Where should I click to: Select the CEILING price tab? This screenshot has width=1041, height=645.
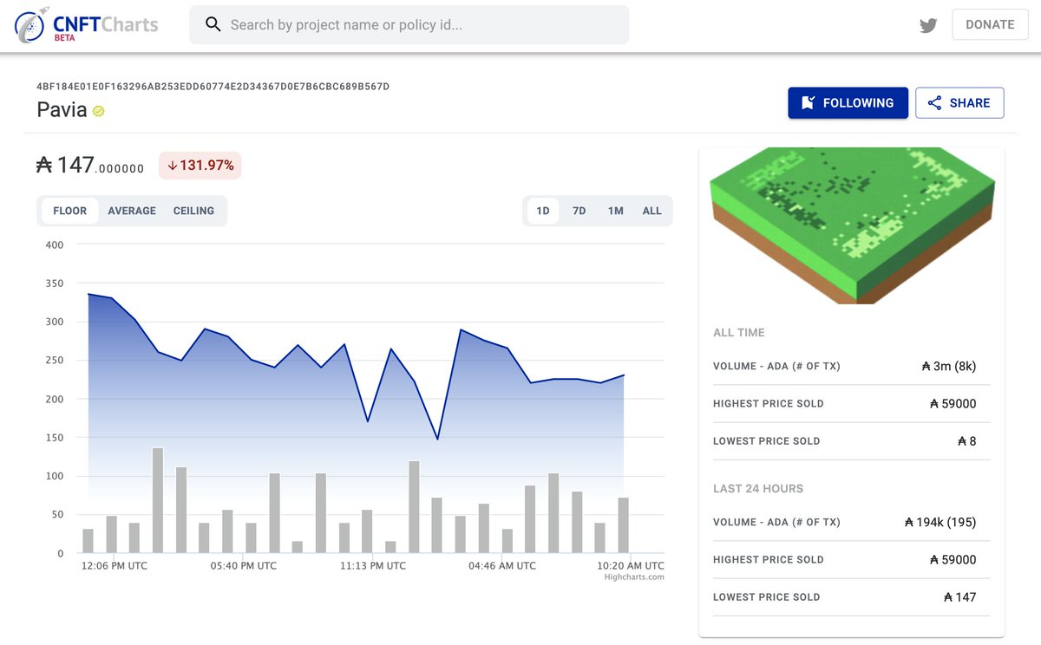click(x=193, y=211)
